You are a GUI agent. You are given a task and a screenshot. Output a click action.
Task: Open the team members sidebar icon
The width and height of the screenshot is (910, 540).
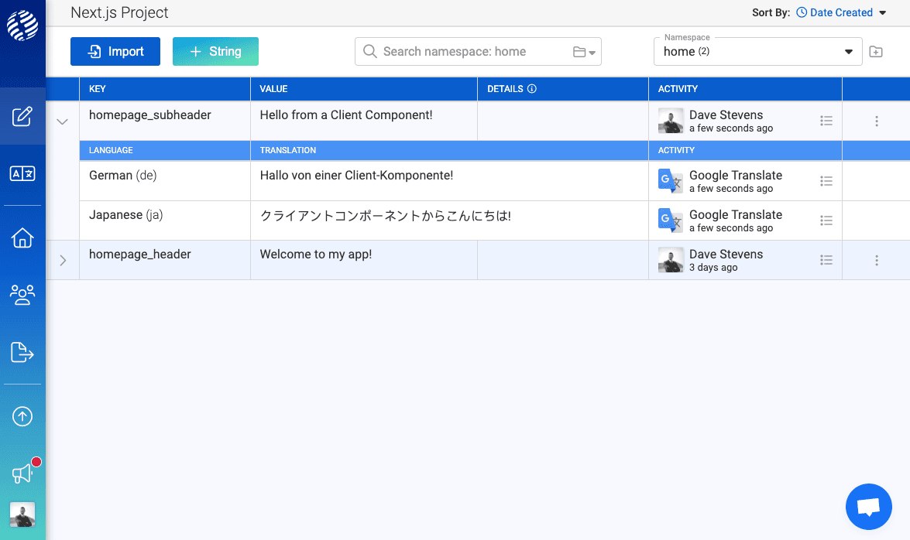point(22,294)
